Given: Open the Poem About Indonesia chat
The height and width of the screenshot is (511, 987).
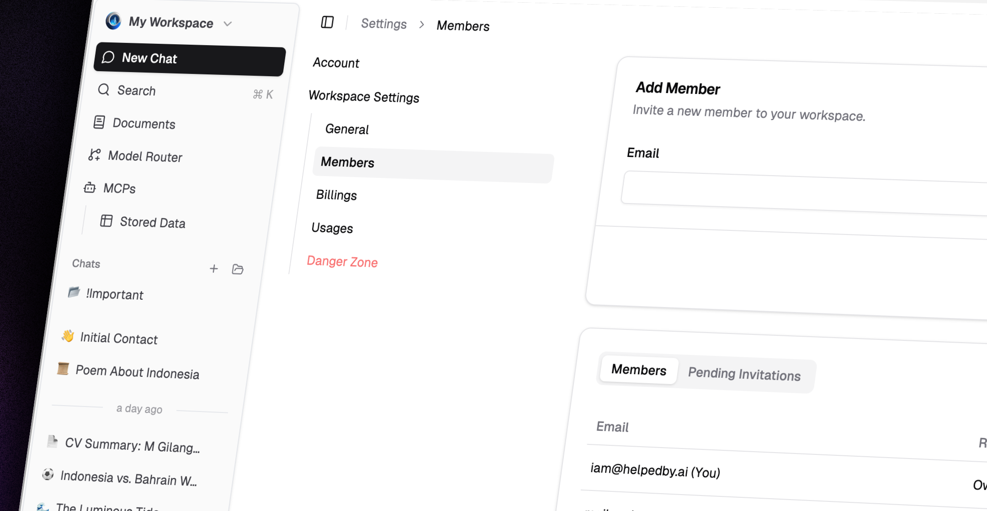Looking at the screenshot, I should [x=137, y=372].
